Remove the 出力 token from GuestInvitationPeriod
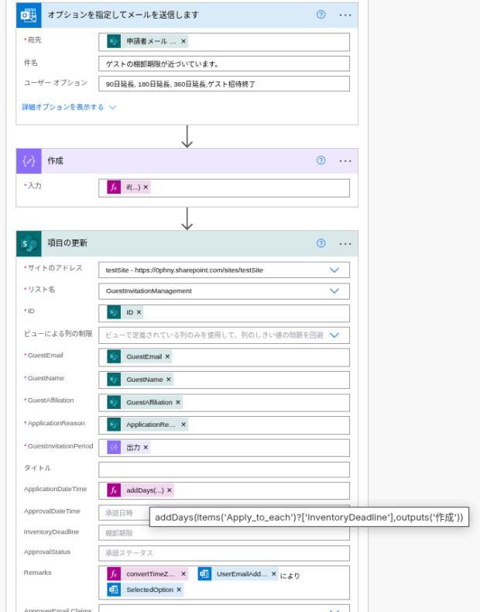Viewport: 480px width, 612px height. coord(146,447)
